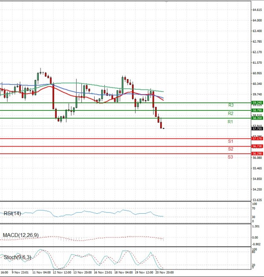Click the small triangle marker at chart top
Viewport: 264px width, 277px height.
pos(166,2)
